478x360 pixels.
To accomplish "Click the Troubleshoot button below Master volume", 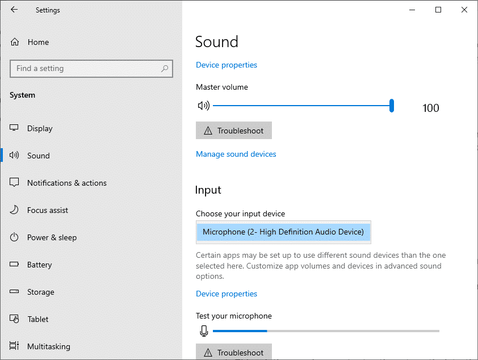I will (x=233, y=130).
